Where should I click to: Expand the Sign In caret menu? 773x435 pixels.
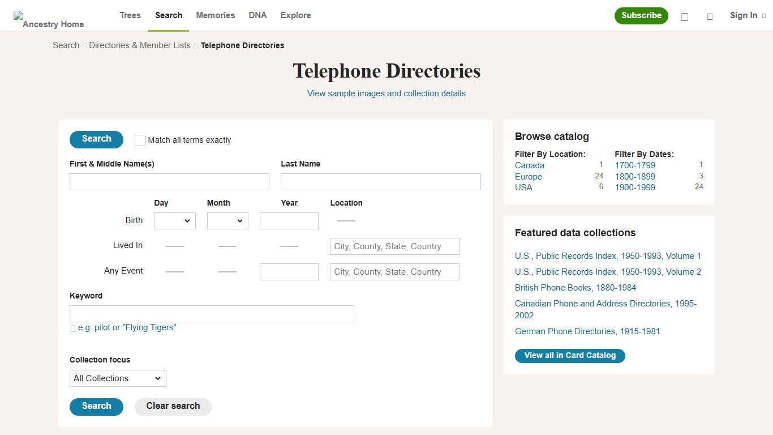point(763,15)
